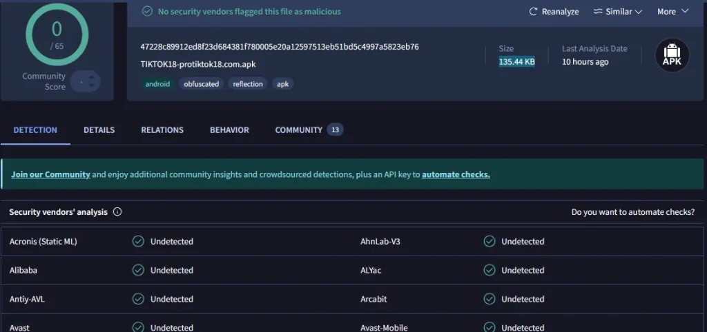Click 'Undetected' in the Arcabit row
707x332 pixels.
(x=523, y=299)
